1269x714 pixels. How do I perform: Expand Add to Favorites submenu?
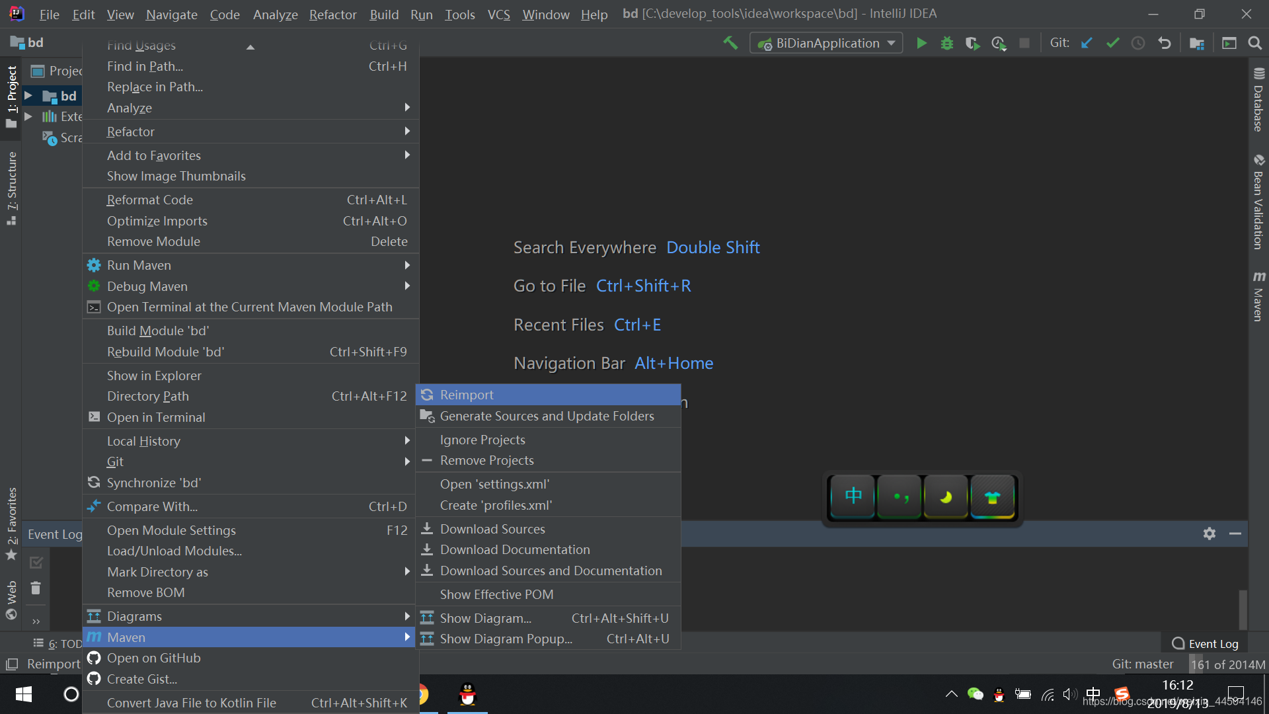(x=250, y=155)
